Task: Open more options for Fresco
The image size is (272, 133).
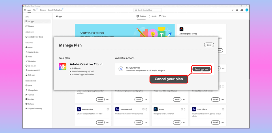Action: [x=184, y=123]
